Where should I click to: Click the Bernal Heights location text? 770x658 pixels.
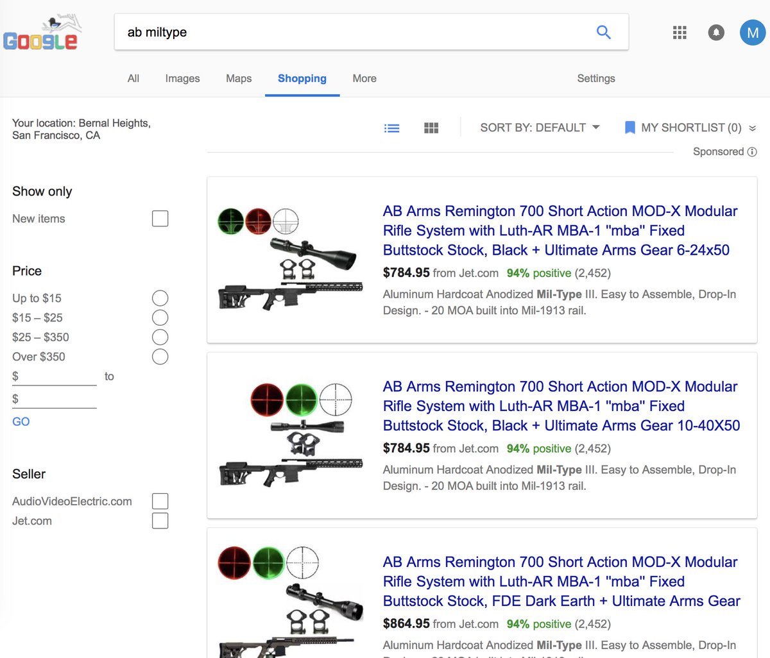tap(81, 129)
